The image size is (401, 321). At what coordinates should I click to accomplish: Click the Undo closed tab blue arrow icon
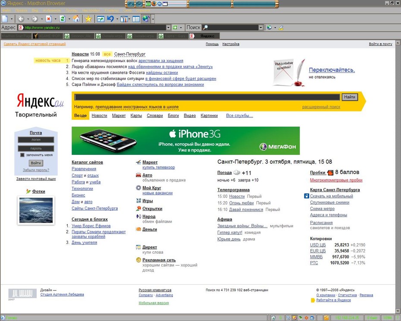[x=110, y=19]
